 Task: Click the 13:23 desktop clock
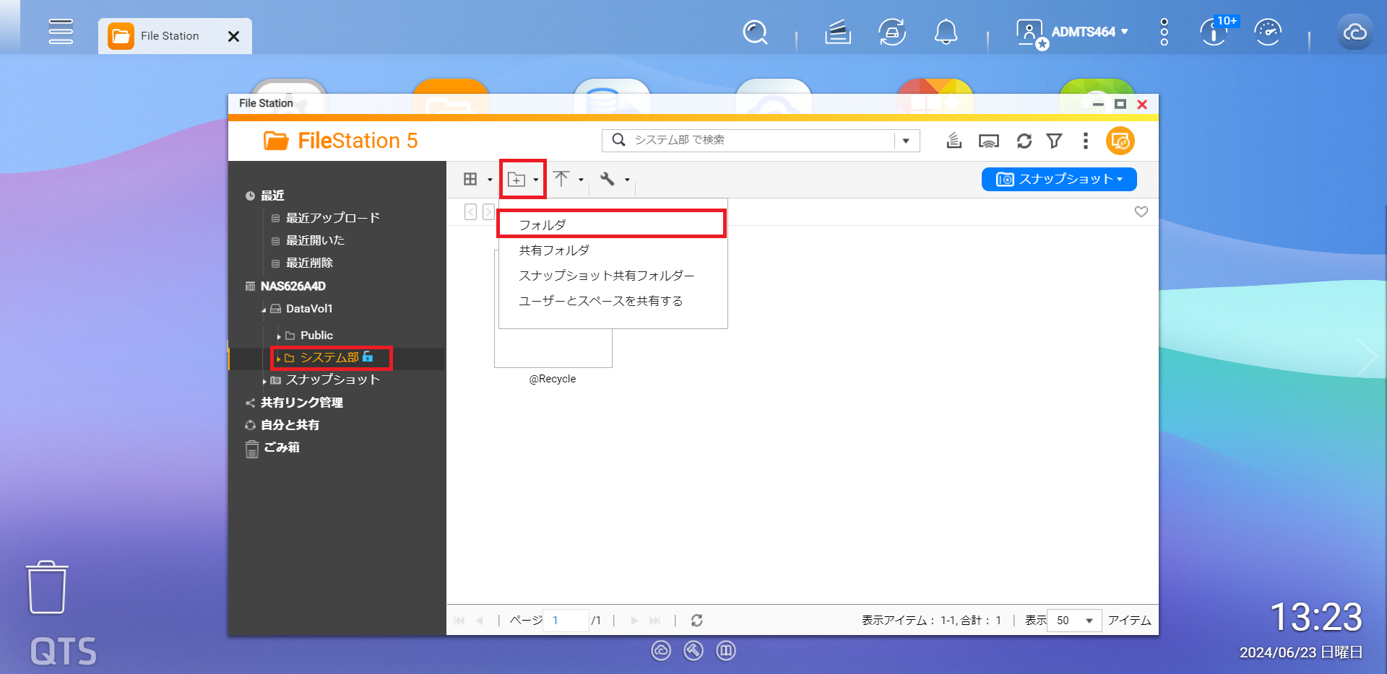click(x=1316, y=618)
